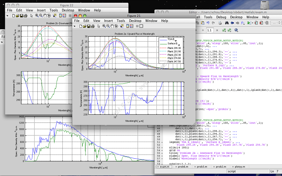Screen dimensions: 282x176
Task: Activate Data Cursor tool in Figure 21
Action: tap(122, 26)
